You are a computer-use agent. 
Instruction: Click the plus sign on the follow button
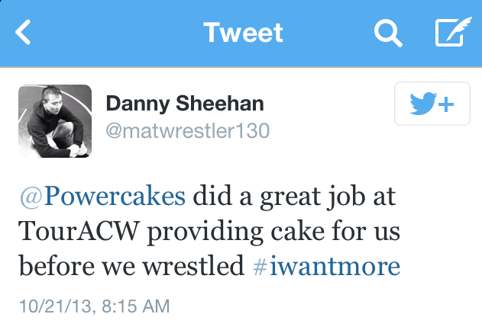click(x=445, y=104)
